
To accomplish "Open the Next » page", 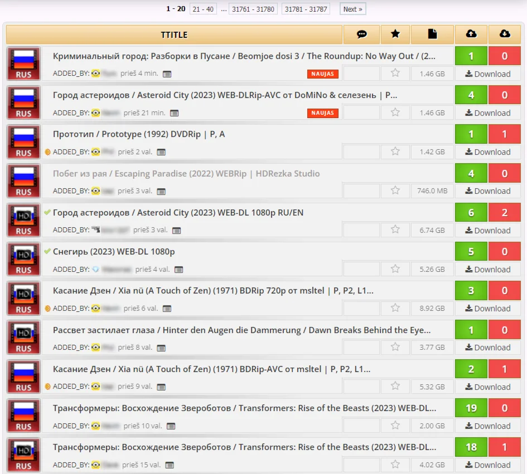I will click(352, 9).
